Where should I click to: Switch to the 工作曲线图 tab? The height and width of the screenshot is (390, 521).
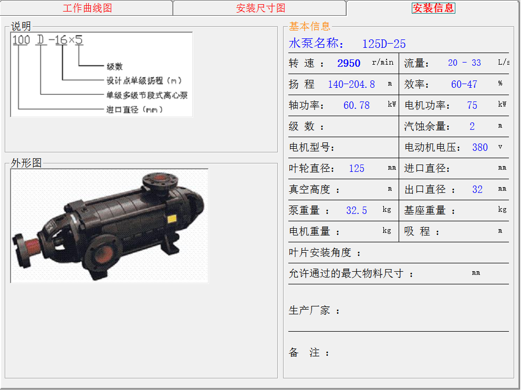(x=87, y=8)
